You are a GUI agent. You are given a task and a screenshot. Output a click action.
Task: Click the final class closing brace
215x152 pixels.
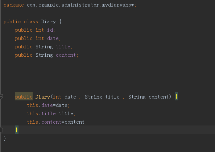pos(5,138)
